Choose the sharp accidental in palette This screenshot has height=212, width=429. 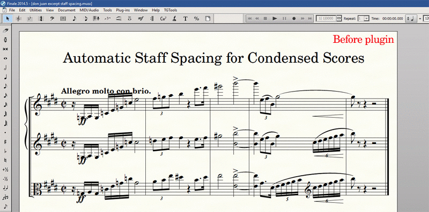tap(5, 142)
